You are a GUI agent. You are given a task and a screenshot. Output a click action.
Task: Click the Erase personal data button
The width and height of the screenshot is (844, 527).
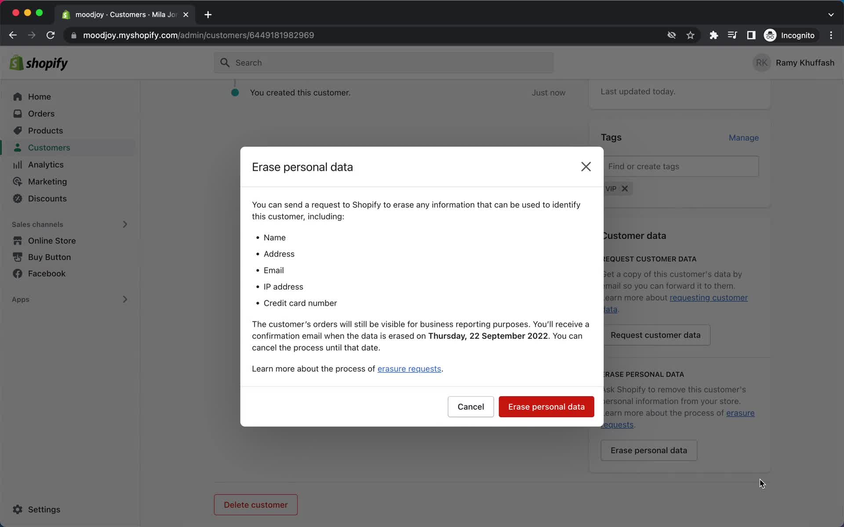[x=546, y=407]
